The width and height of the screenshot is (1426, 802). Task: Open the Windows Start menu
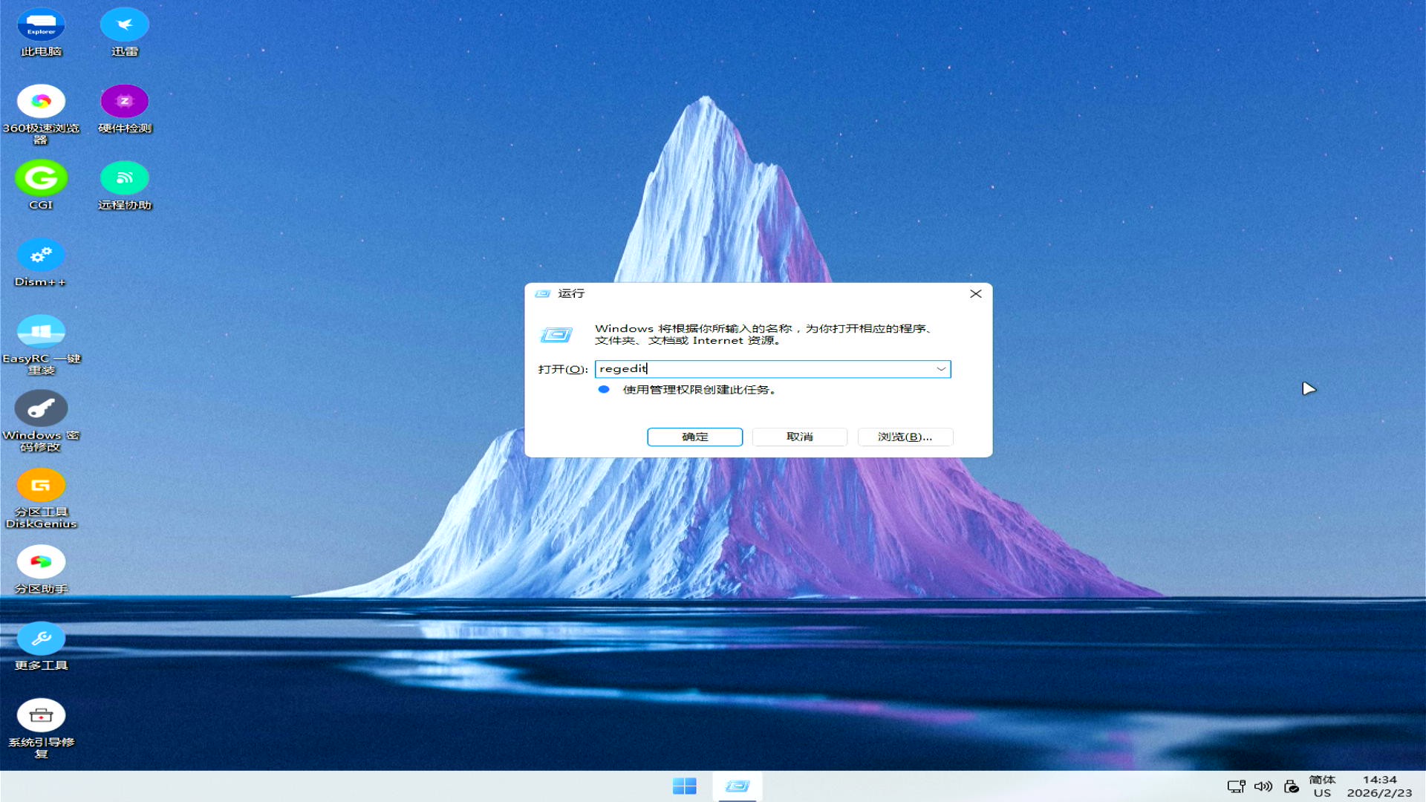pos(686,785)
